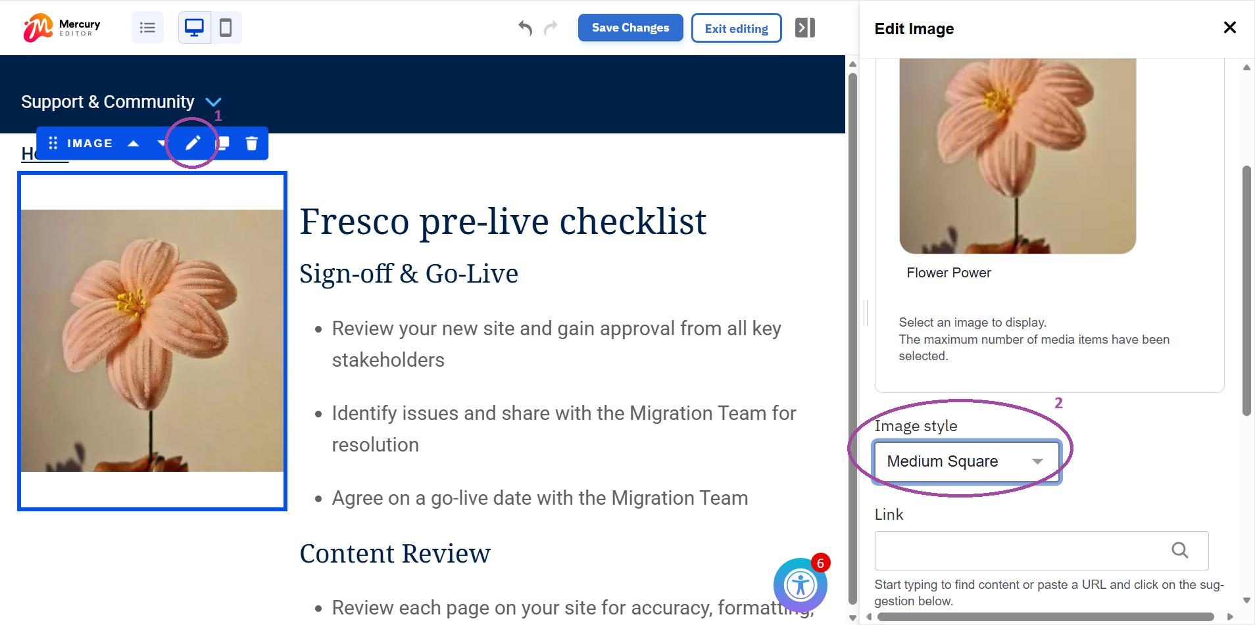Click the pencil edit icon on IMAGE toolbar
Viewport: 1255px width, 625px height.
pyautogui.click(x=192, y=143)
